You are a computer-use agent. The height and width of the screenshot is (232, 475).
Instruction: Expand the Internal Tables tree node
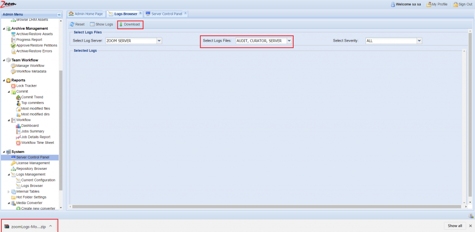8,191
